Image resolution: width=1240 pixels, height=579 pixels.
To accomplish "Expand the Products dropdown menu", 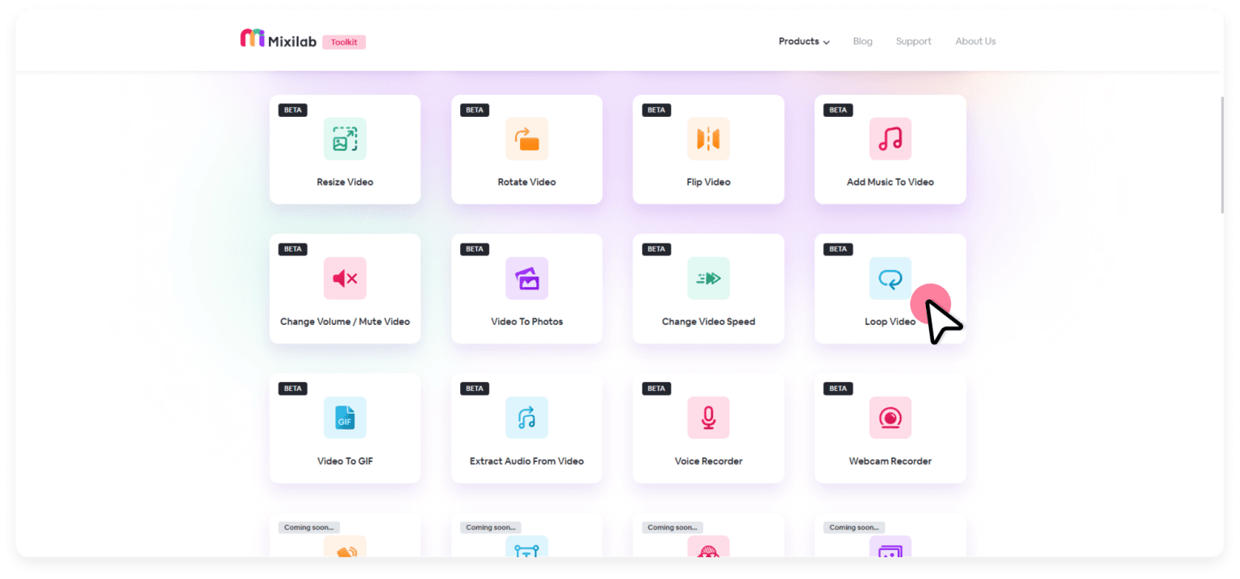I will click(803, 41).
